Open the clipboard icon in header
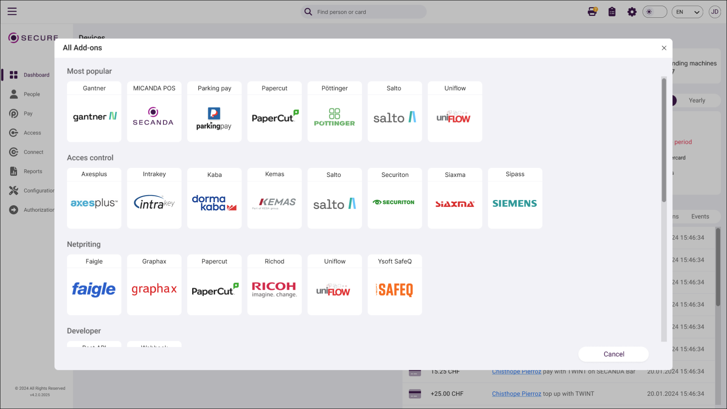727x409 pixels. 612,12
